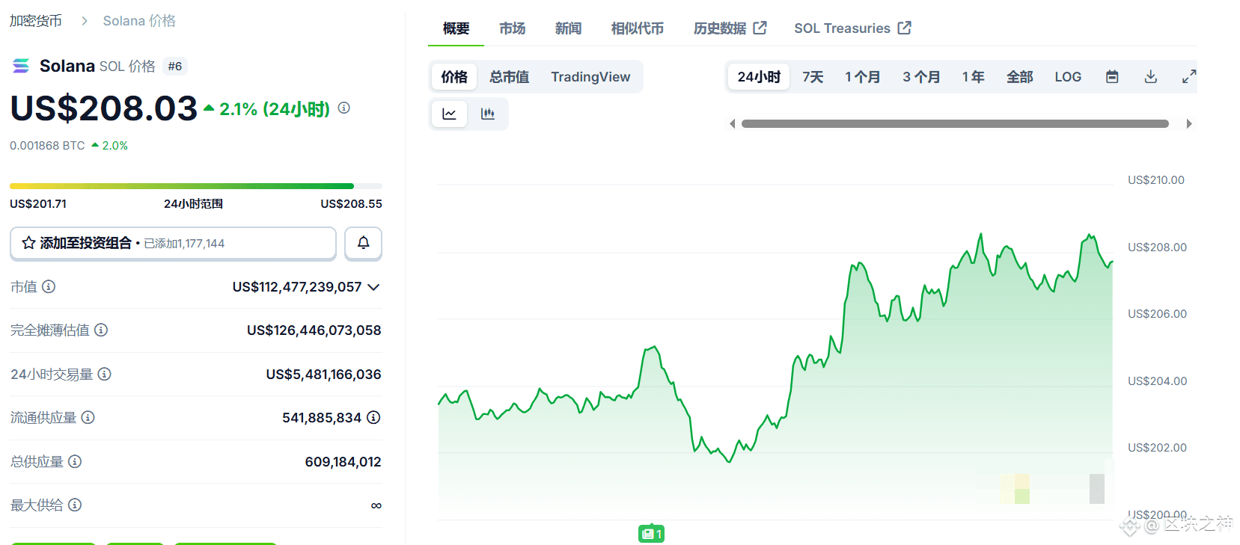The width and height of the screenshot is (1240, 545).
Task: Click the US$5,481,166,036 volume value
Action: (x=323, y=375)
